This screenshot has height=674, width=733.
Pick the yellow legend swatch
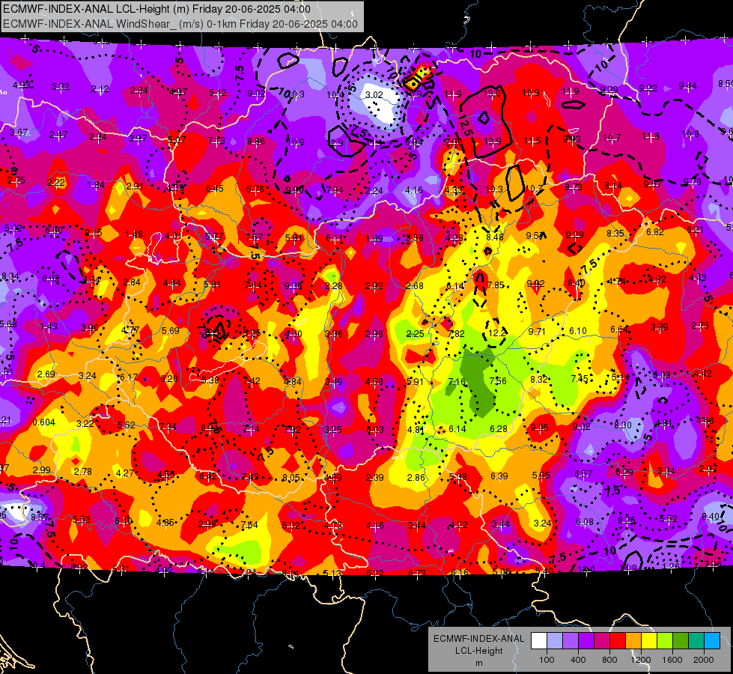(x=649, y=641)
